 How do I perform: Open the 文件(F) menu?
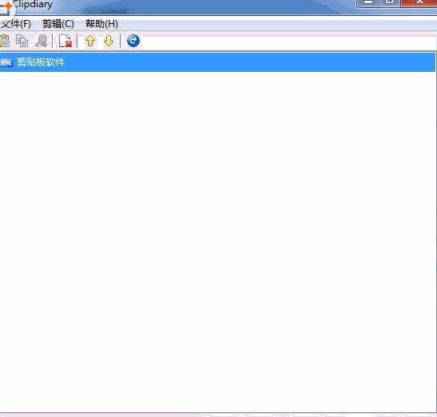click(16, 24)
